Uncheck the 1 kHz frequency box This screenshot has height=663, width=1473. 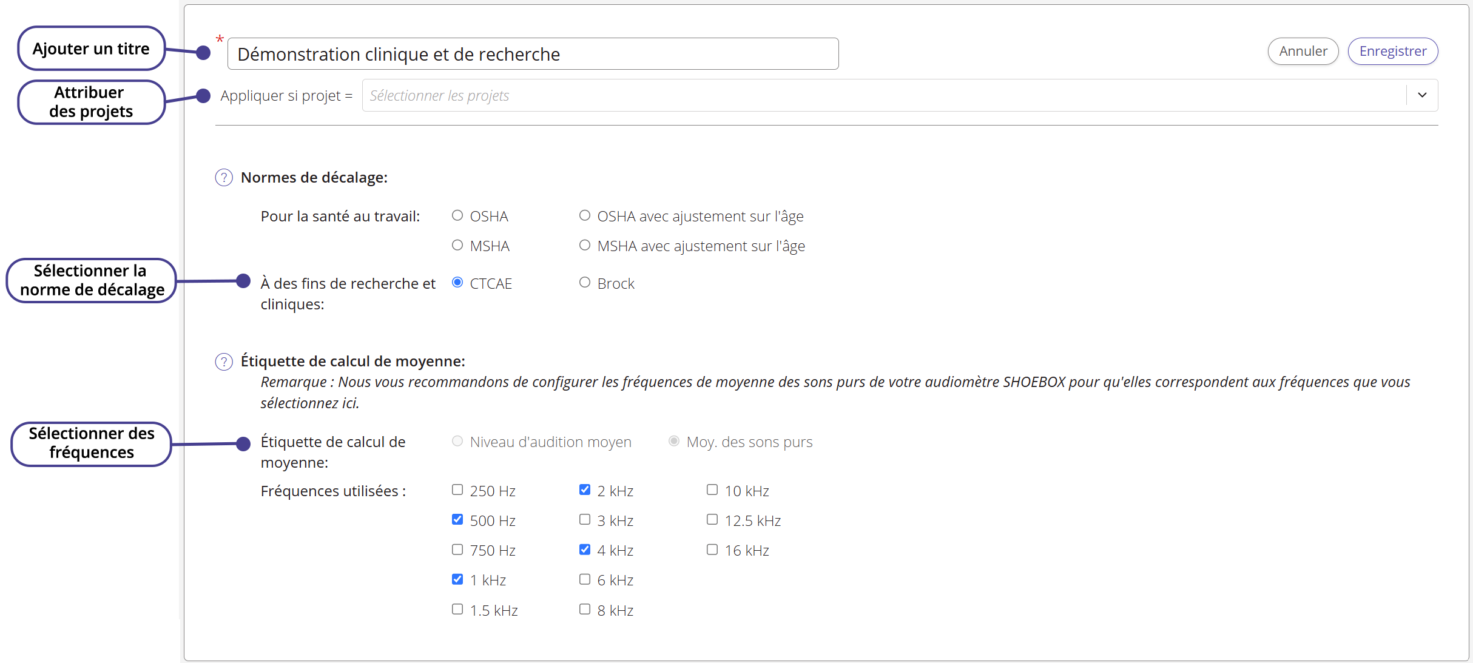[457, 579]
